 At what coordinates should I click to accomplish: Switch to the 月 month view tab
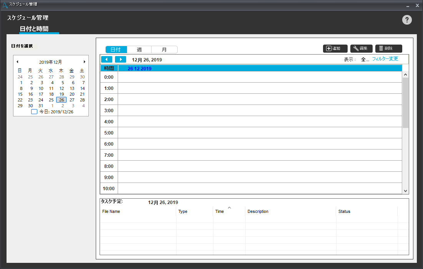(x=164, y=50)
